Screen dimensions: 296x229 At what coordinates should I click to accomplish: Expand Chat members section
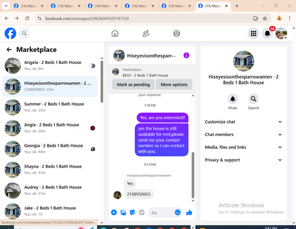pos(243,134)
